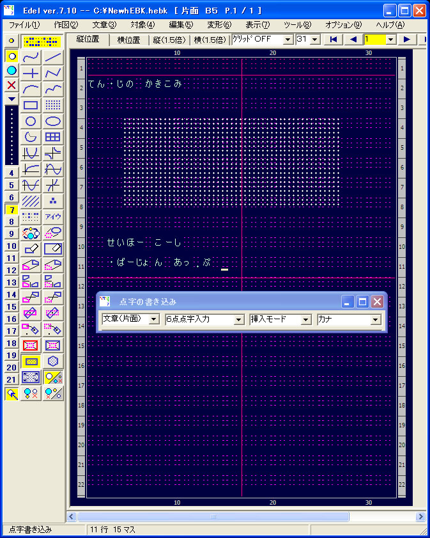Select the sine wave curve tool

pyautogui.click(x=54, y=169)
